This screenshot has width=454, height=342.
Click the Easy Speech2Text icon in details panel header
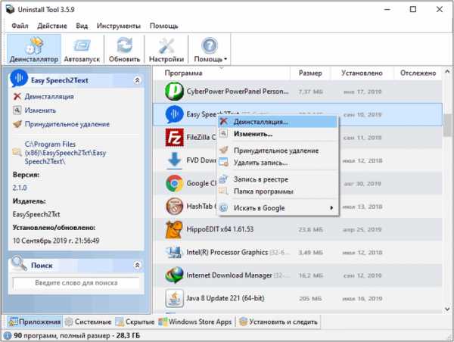coord(19,78)
